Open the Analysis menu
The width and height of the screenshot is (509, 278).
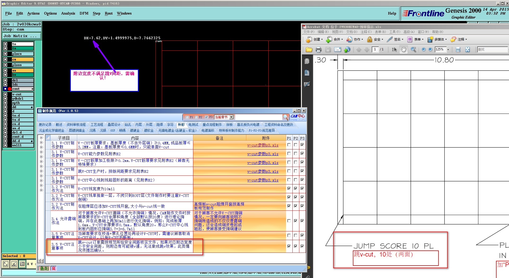click(68, 13)
